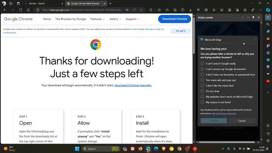Select "I don't like the news feed"

(217, 85)
